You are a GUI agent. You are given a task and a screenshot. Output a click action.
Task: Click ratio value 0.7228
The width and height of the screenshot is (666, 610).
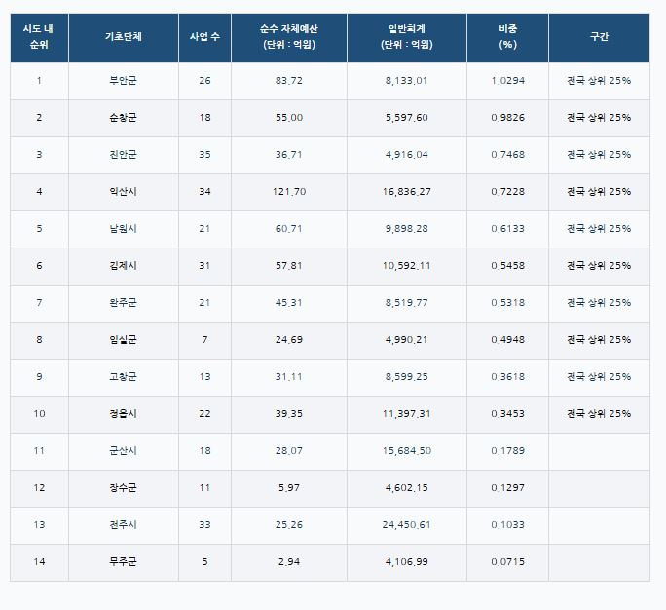pos(507,192)
